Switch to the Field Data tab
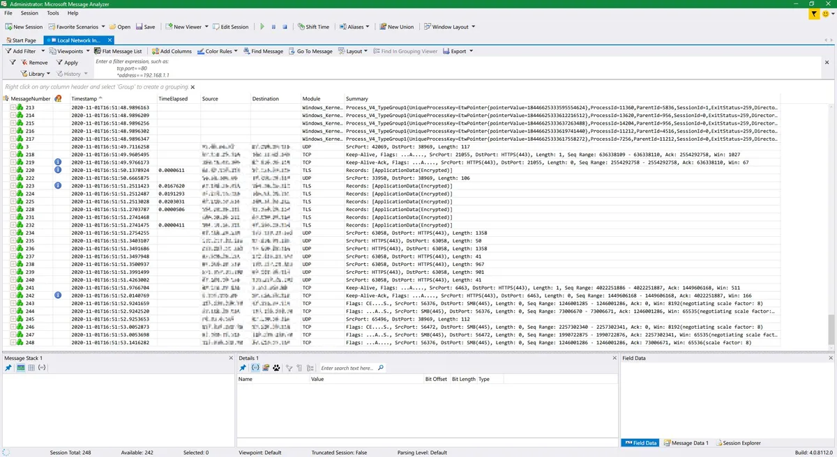Viewport: 837px width, 457px height. click(x=640, y=443)
